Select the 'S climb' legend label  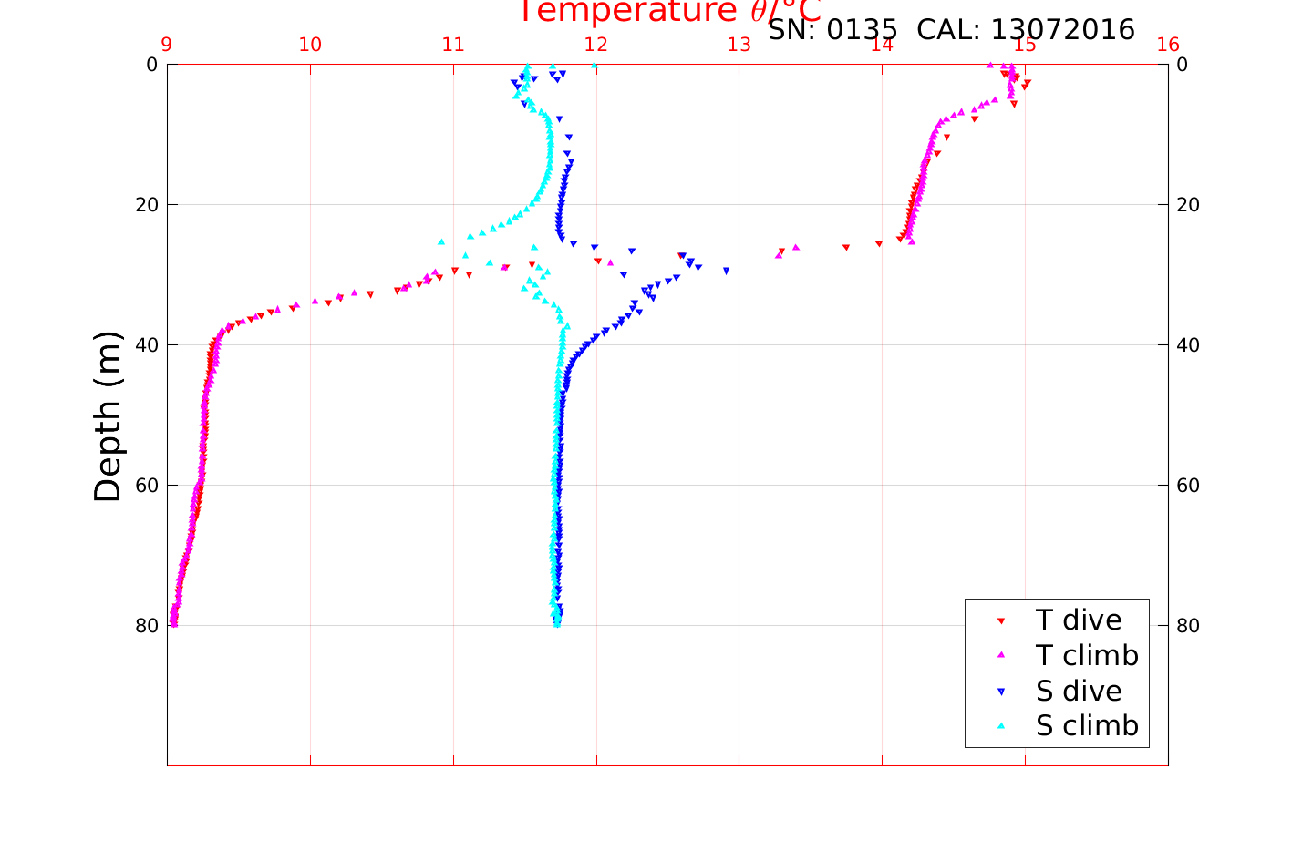(x=1087, y=726)
